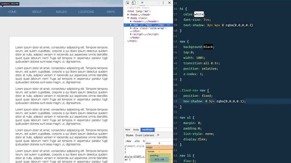Click html in the DOM breadcrumb
Viewport: 291px width, 163px height.
[x=128, y=130]
